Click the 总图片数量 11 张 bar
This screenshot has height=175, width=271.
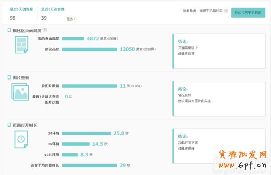click(90, 86)
